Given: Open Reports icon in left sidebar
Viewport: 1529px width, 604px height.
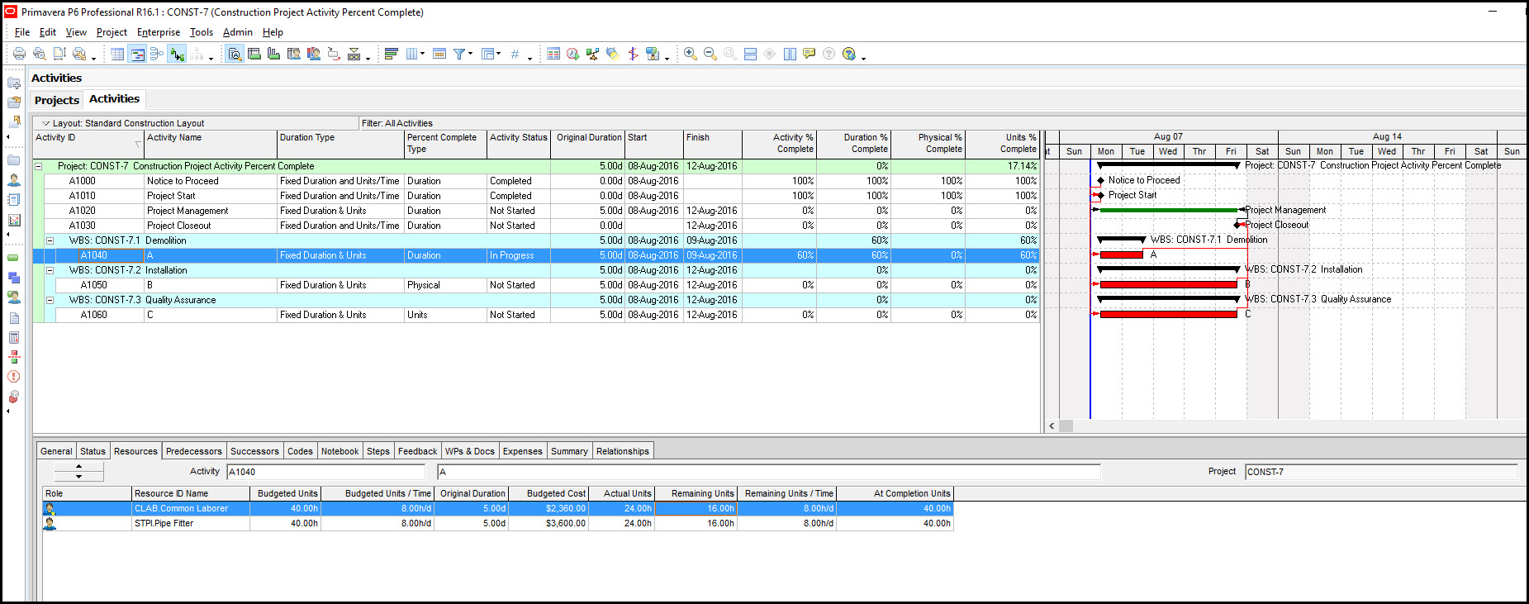Looking at the screenshot, I should (x=14, y=199).
